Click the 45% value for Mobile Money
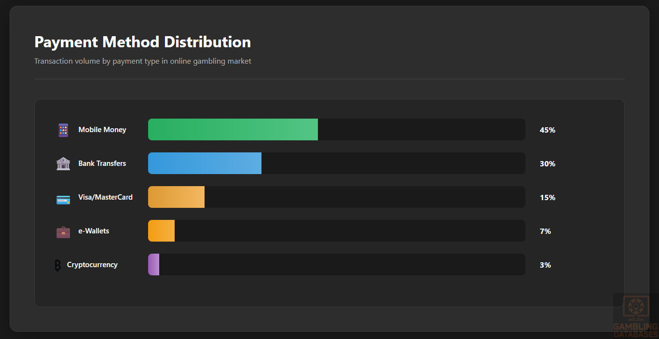Image resolution: width=659 pixels, height=339 pixels. (548, 130)
